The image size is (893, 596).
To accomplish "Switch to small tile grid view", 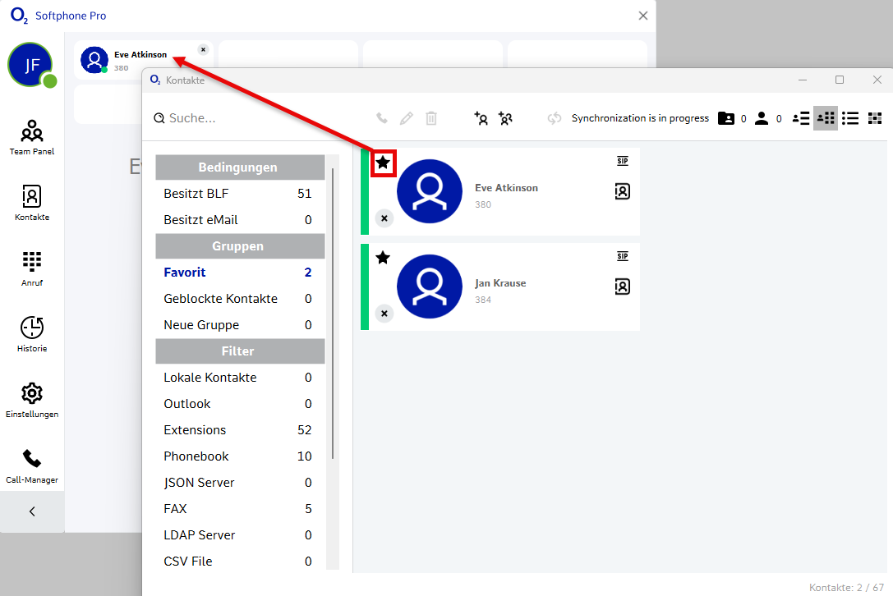I will 874,118.
